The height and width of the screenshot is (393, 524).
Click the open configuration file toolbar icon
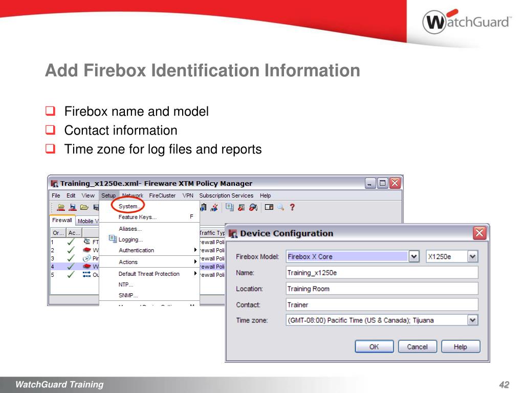coord(61,207)
